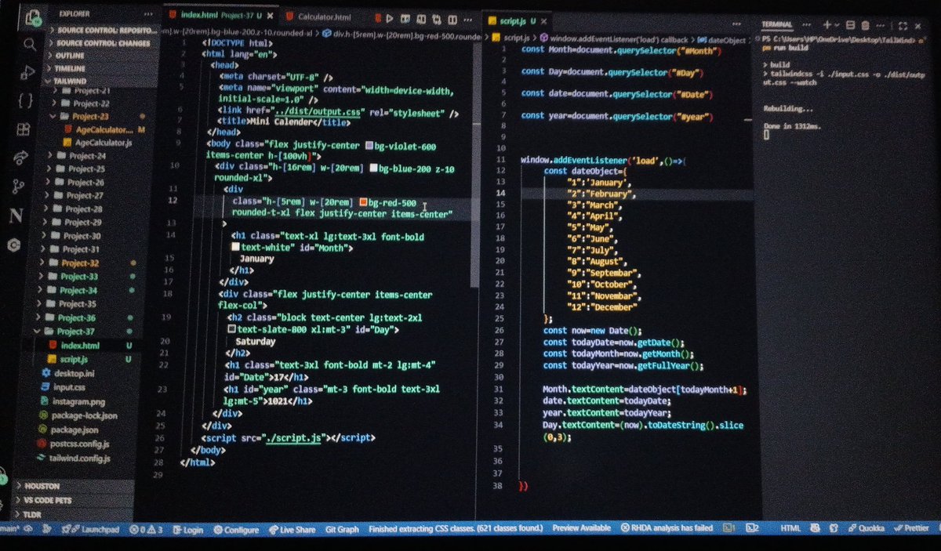
Task: Close the index.html tab
Action: pos(269,17)
